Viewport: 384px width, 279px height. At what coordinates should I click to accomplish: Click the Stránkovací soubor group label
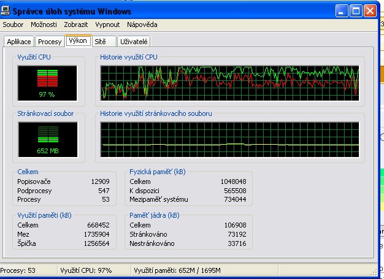coord(45,113)
